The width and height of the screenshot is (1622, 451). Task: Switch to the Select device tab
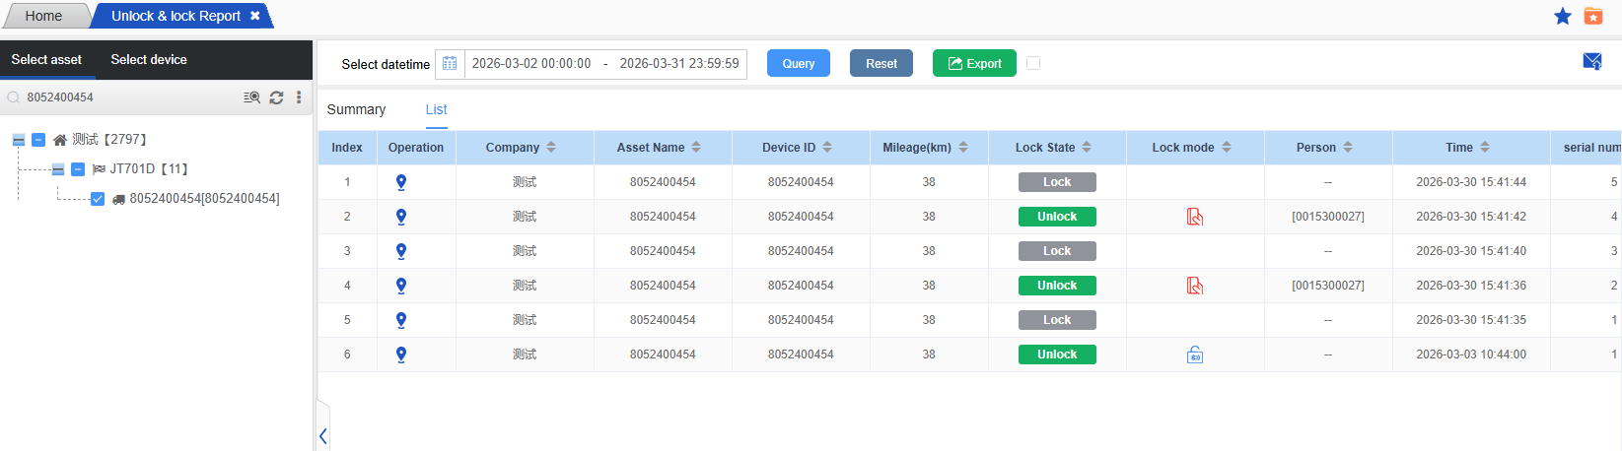tap(149, 59)
